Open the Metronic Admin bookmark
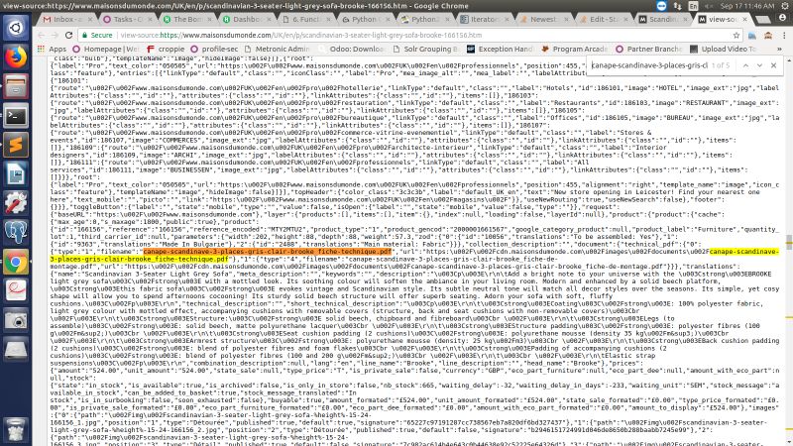 pyautogui.click(x=278, y=49)
